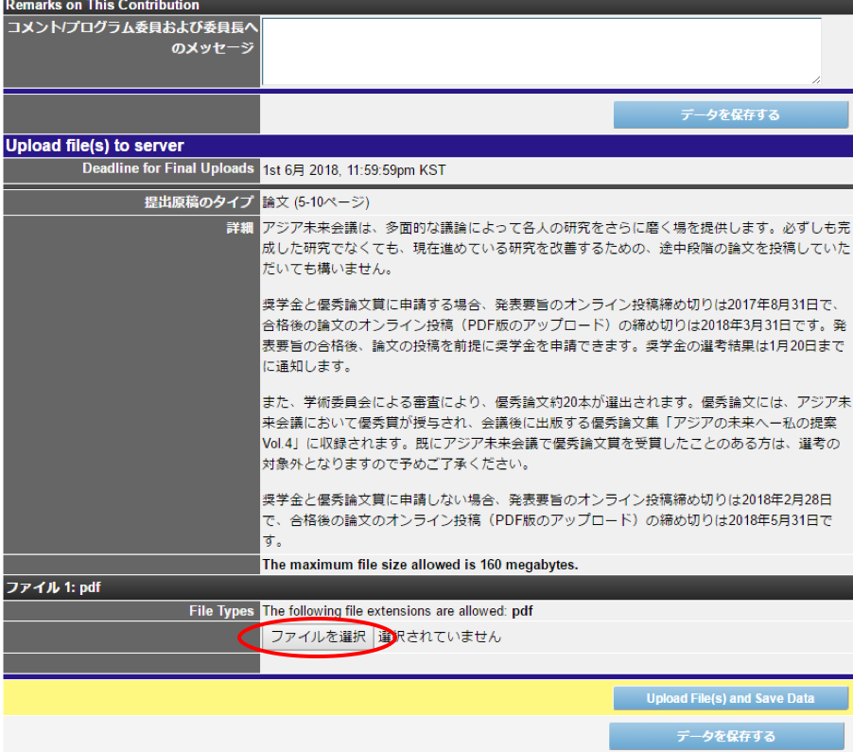Click the 'Upload file(s) to server' section header
Image resolution: width=853 pixels, height=752 pixels.
[95, 146]
